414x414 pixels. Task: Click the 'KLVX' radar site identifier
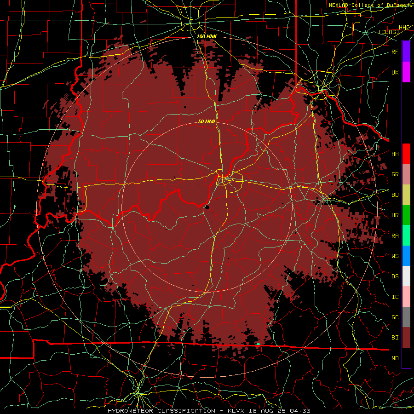point(236,411)
